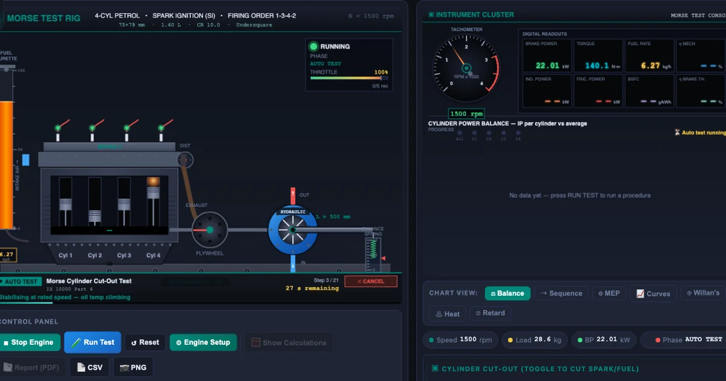Click the Cyl 1 label
Viewport: 726px width, 381px height.
[x=65, y=255]
